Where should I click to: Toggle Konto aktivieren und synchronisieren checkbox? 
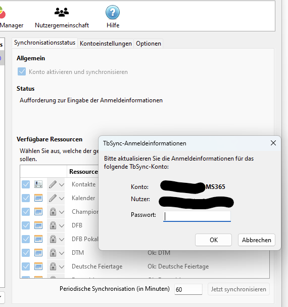(x=22, y=71)
